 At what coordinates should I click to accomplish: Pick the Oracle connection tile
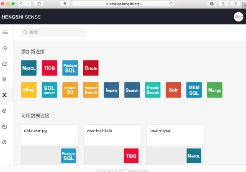pos(91,68)
